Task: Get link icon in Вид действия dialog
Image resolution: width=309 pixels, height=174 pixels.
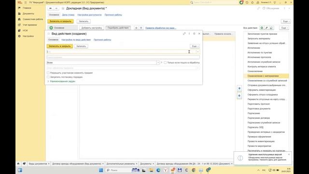Action: 184,34
